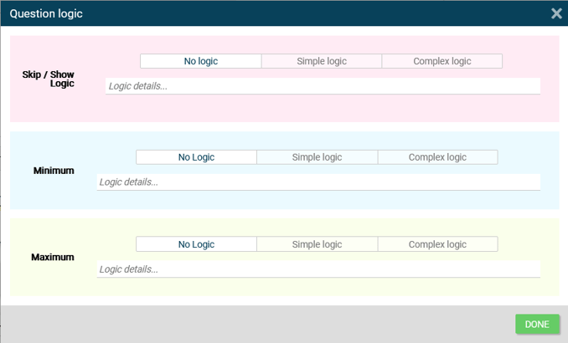Viewport: 568px width, 343px height.
Task: Click the gray footer bar beside DONE
Action: pyautogui.click(x=251, y=325)
